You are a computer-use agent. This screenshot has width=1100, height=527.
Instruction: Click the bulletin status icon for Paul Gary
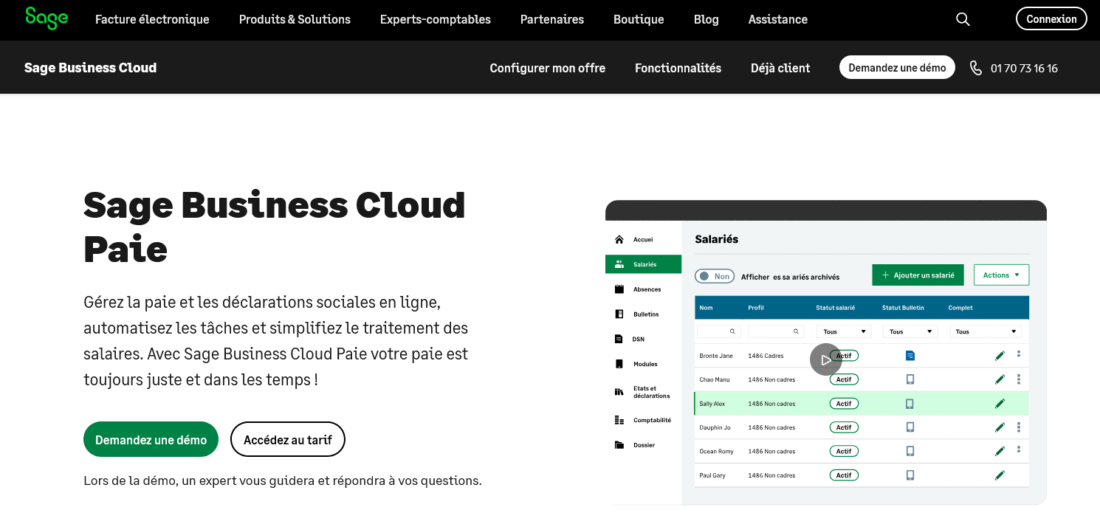click(910, 475)
